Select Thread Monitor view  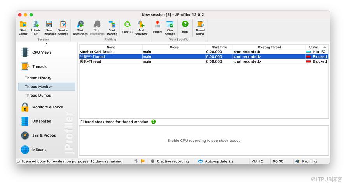pyautogui.click(x=47, y=87)
